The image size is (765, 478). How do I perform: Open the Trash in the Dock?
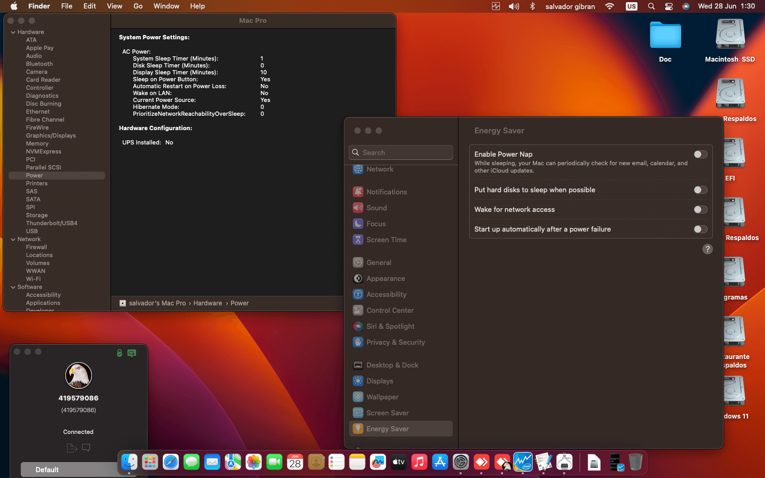(635, 462)
